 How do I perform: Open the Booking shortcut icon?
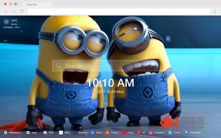(x=75, y=132)
